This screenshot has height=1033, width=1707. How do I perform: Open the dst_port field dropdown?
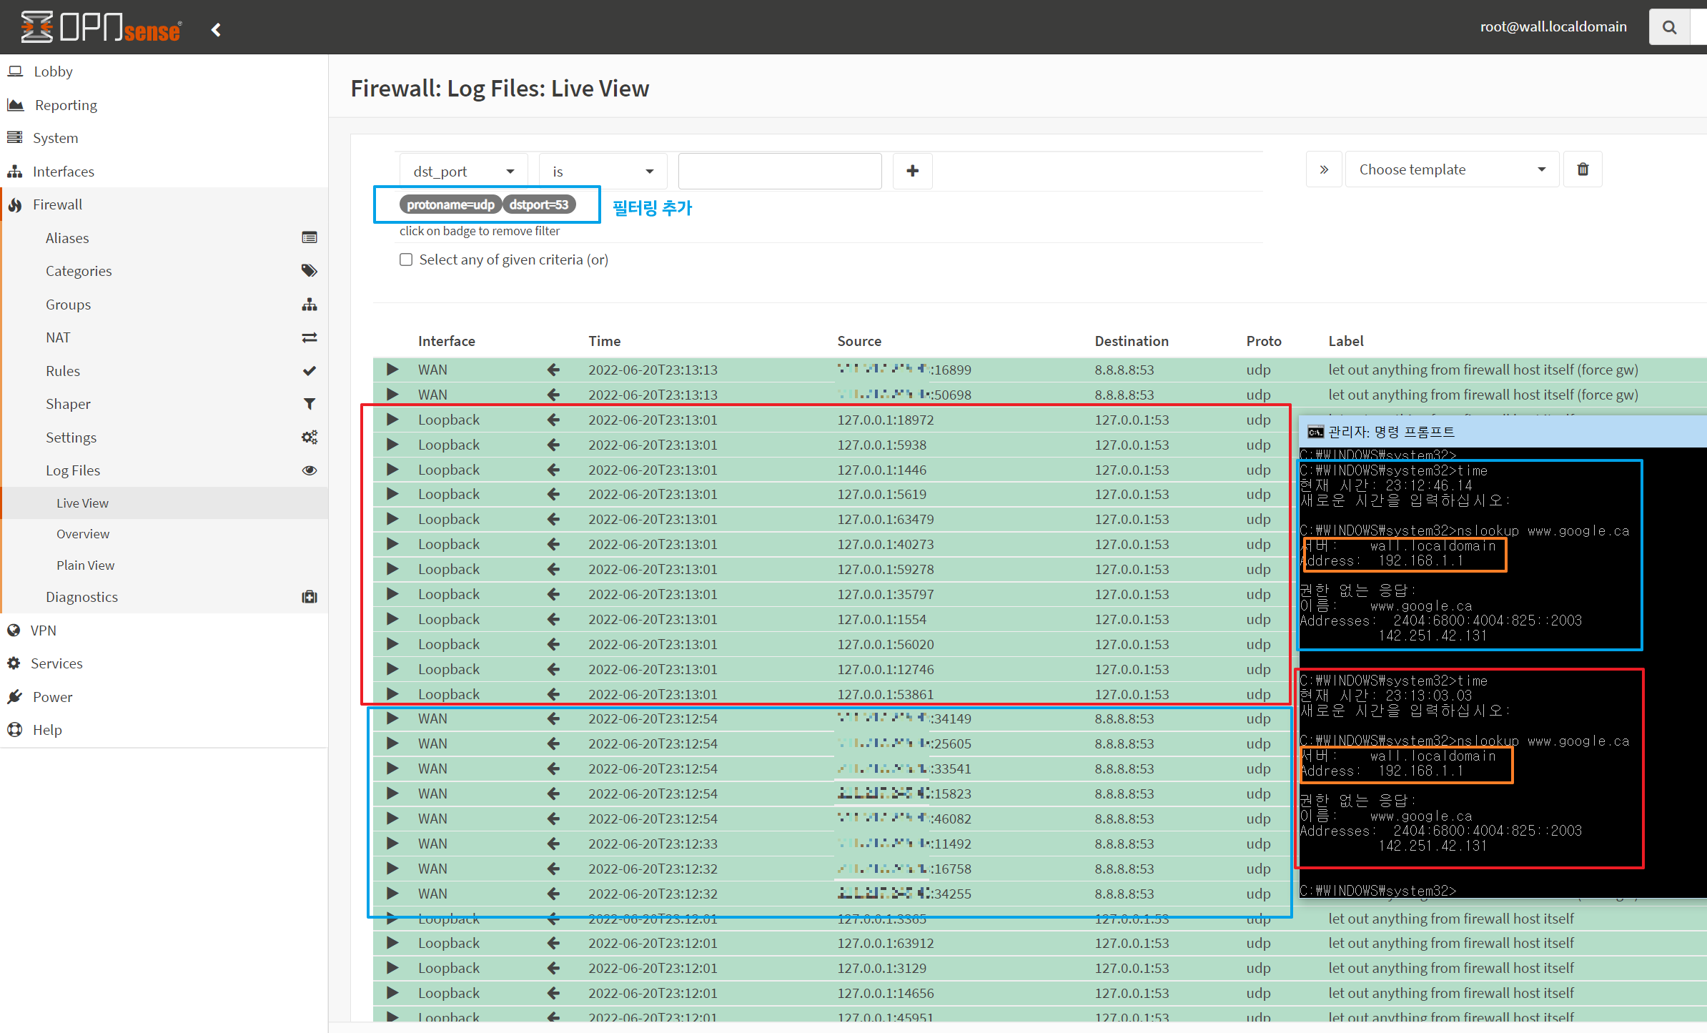(463, 172)
